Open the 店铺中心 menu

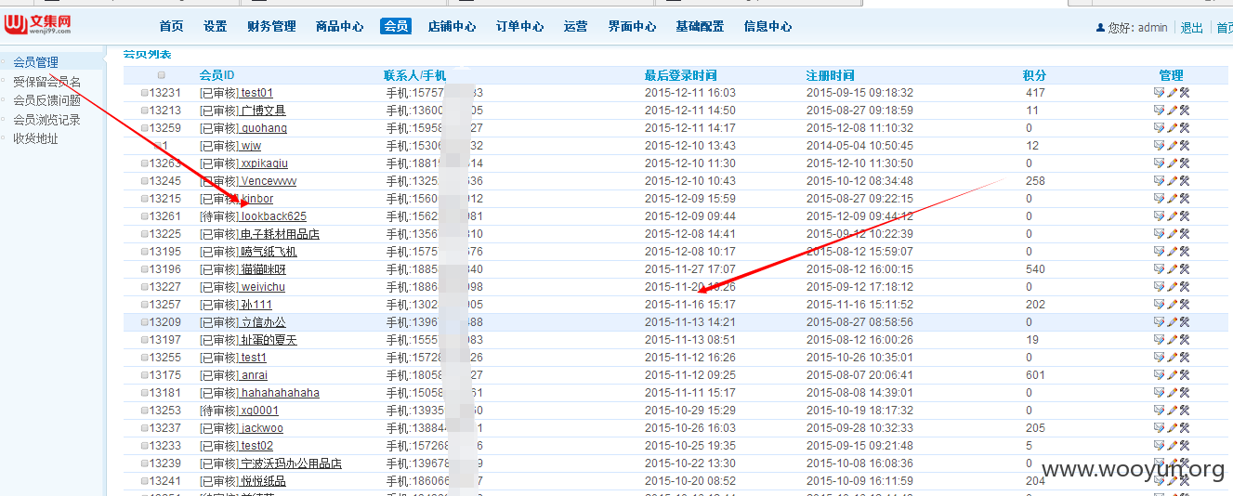click(452, 27)
